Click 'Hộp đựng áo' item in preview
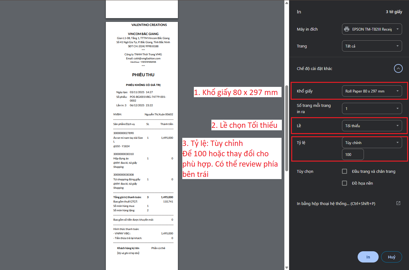 pyautogui.click(x=121, y=158)
